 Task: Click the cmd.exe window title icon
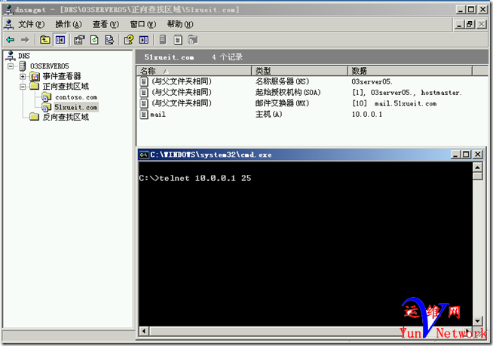144,155
